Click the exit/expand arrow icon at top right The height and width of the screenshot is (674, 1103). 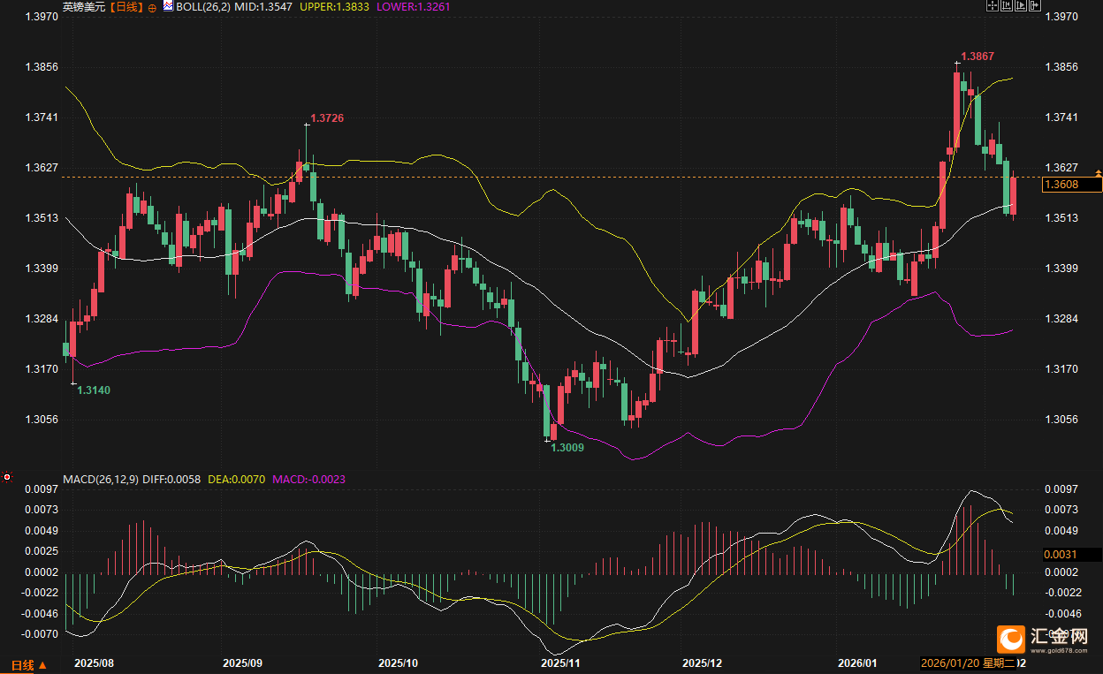[x=1035, y=5]
